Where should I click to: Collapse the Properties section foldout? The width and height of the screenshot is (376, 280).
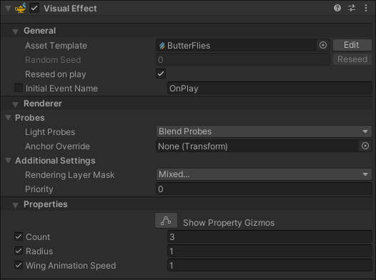15,205
